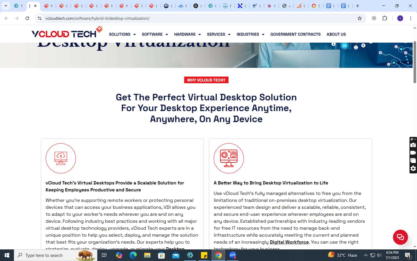This screenshot has width=417, height=261.
Task: Open the tab search dropdown arrow
Action: [x=6, y=6]
